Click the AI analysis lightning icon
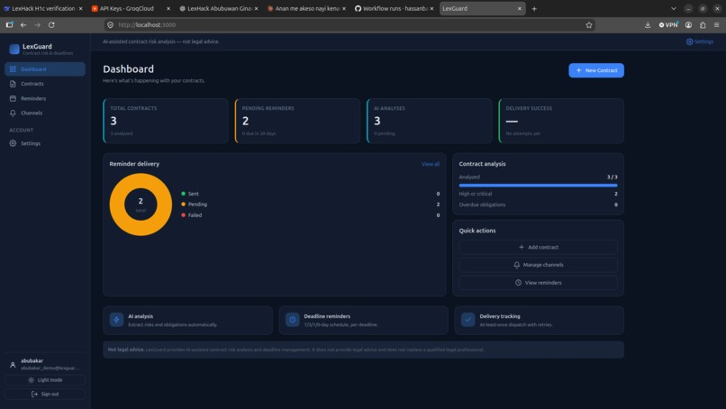726x409 pixels. pos(117,320)
